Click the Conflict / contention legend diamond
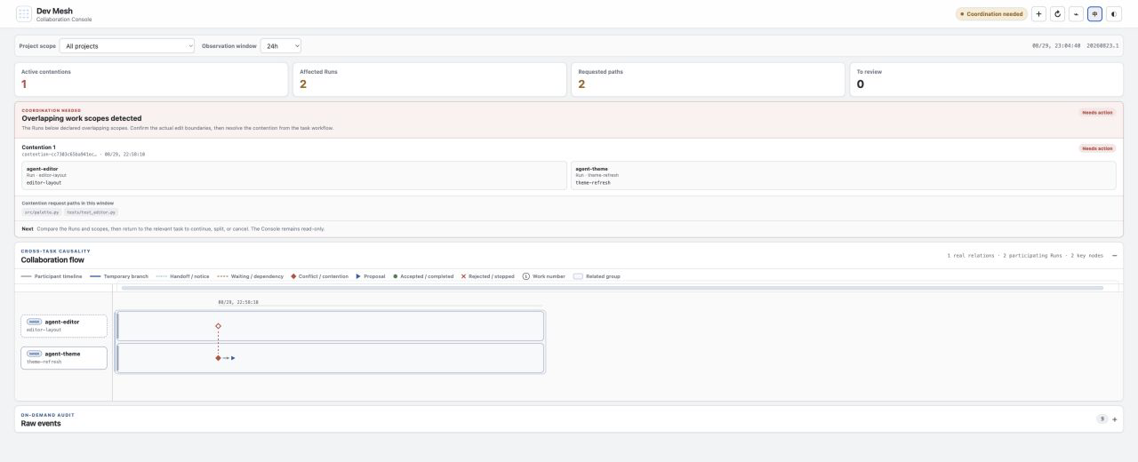Image resolution: width=1138 pixels, height=462 pixels. click(293, 276)
